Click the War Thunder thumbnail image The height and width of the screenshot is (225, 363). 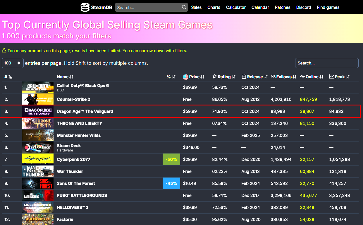pos(38,171)
